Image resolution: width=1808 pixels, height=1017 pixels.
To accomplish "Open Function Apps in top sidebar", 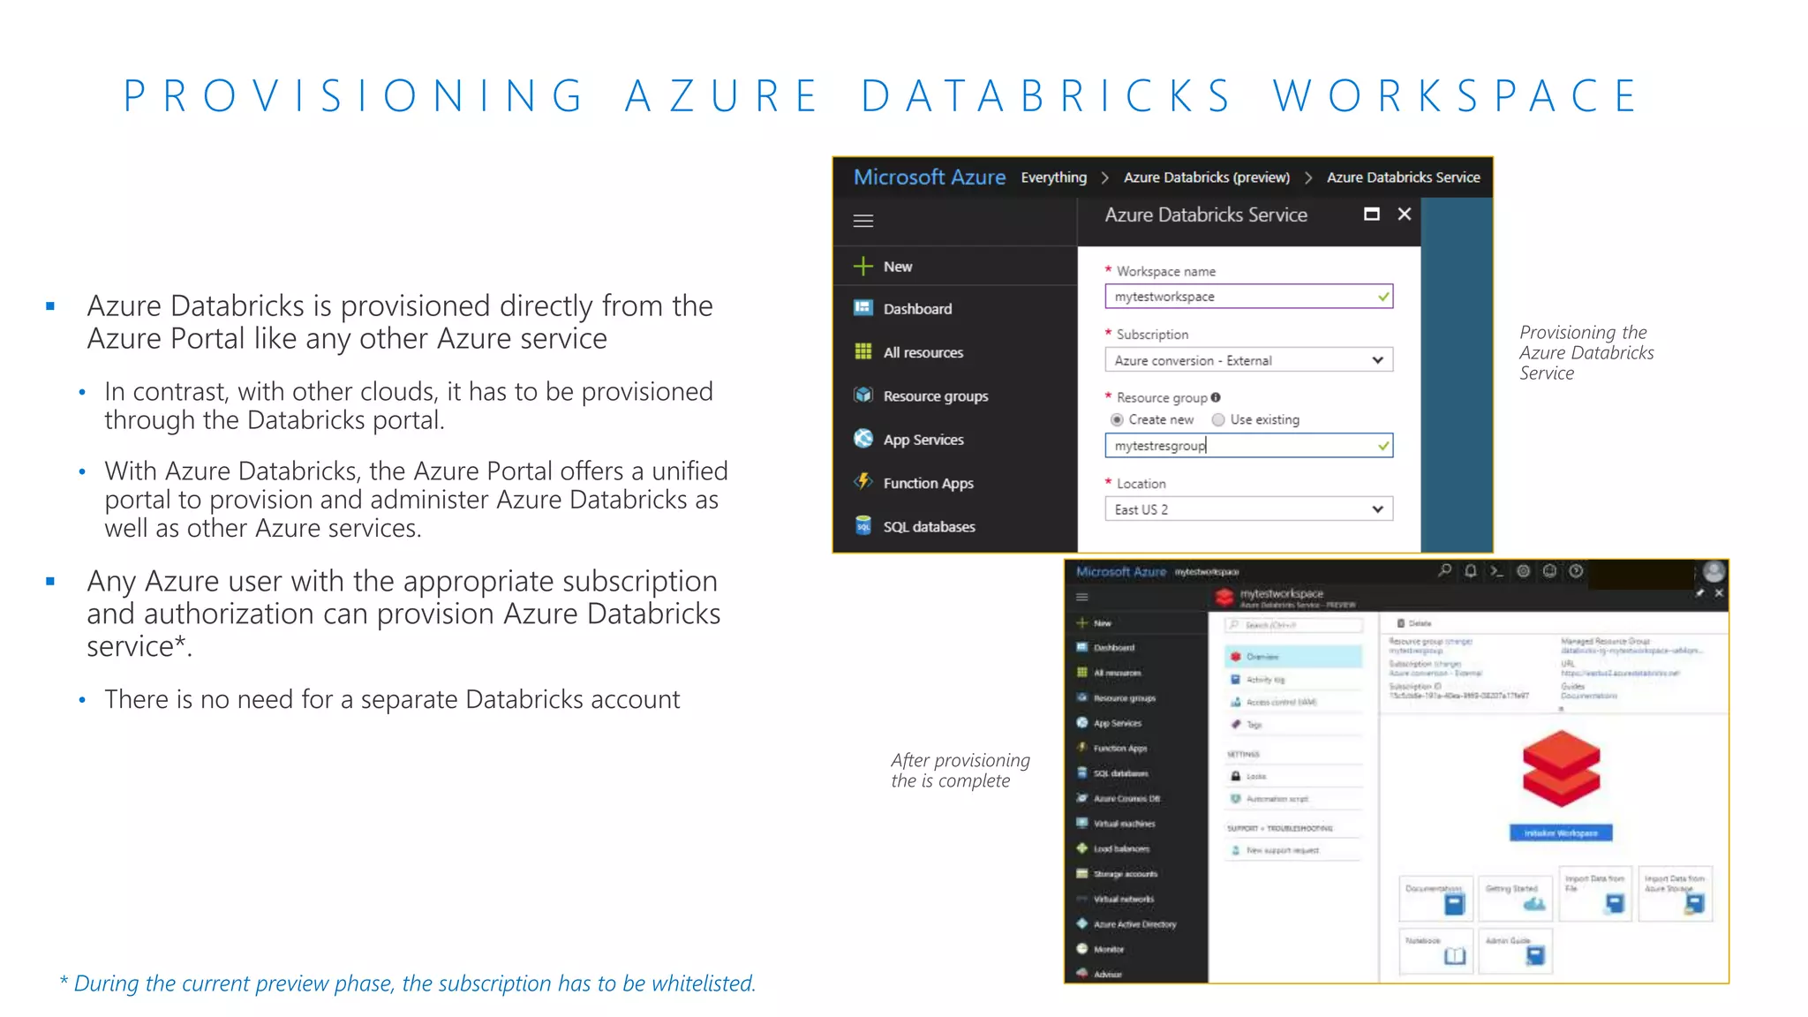I will click(928, 483).
